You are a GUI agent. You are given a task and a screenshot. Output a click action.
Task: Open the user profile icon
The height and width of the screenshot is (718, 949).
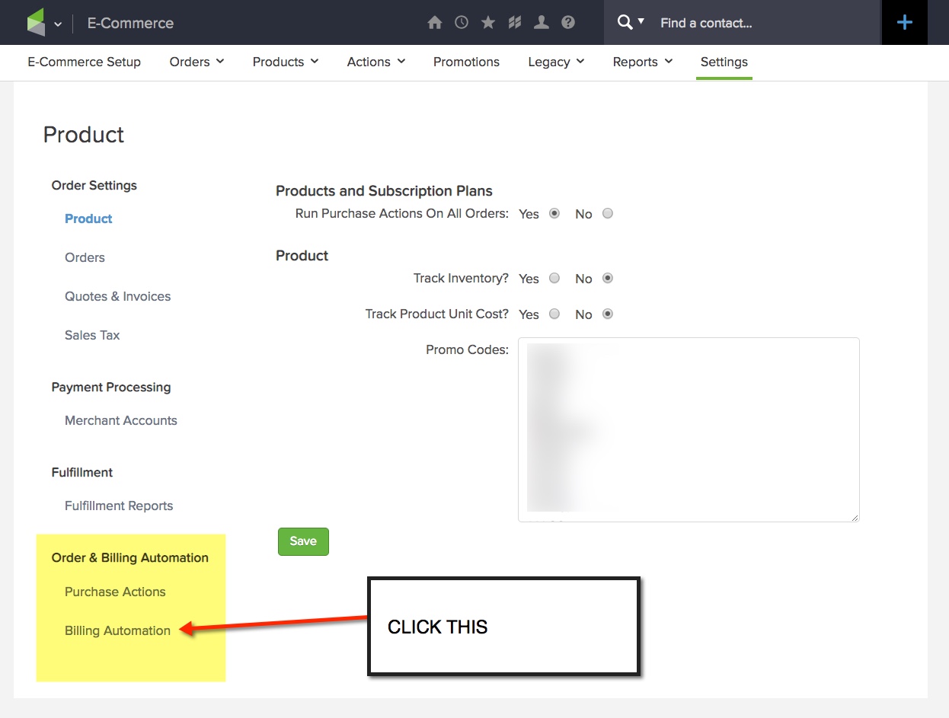tap(542, 22)
